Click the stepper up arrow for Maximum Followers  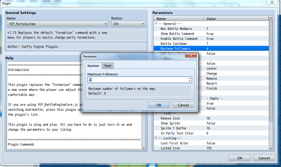click(x=189, y=78)
